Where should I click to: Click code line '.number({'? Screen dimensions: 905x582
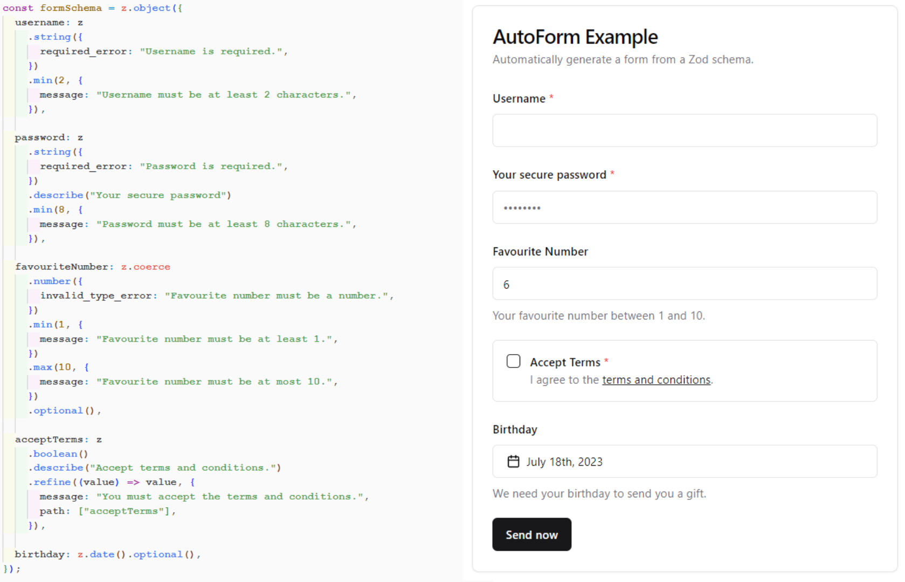[56, 281]
